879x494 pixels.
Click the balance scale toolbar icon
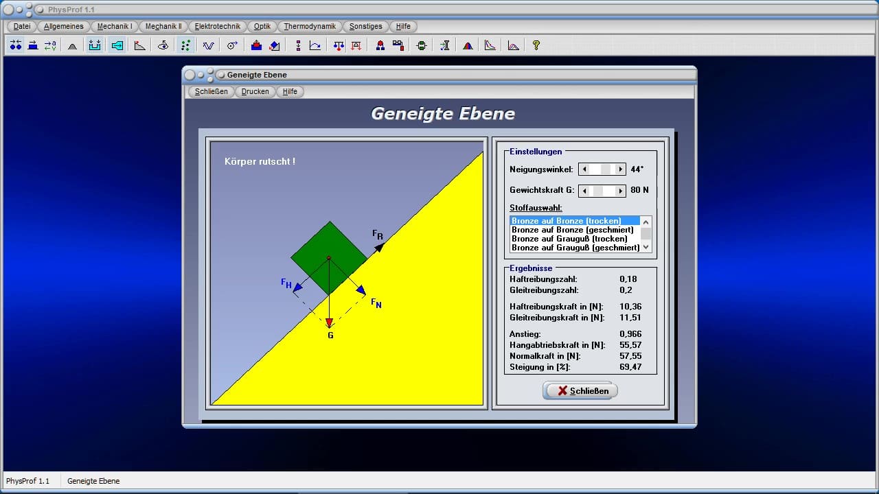339,45
